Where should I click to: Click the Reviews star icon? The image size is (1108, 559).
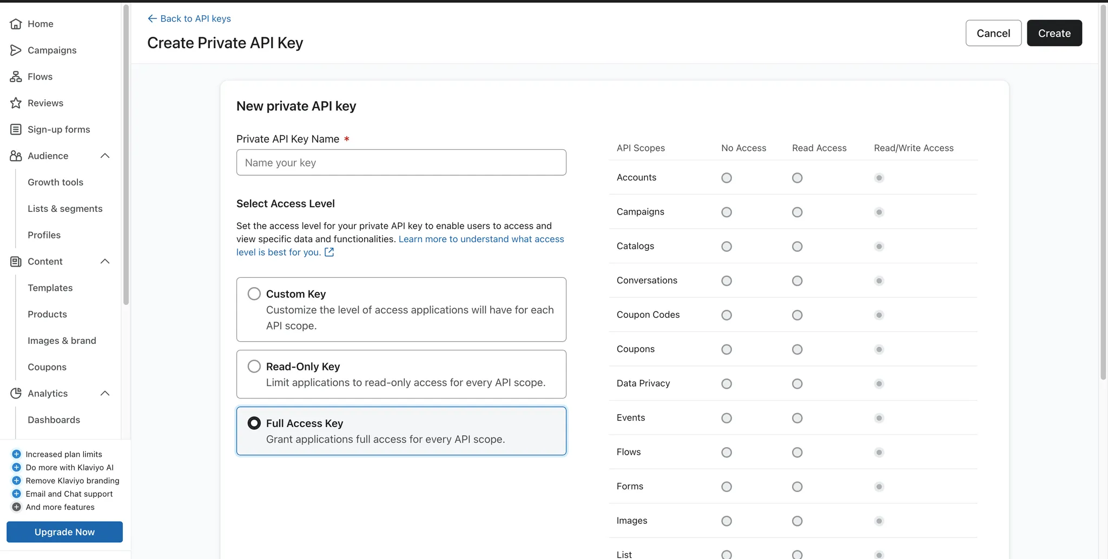[16, 103]
